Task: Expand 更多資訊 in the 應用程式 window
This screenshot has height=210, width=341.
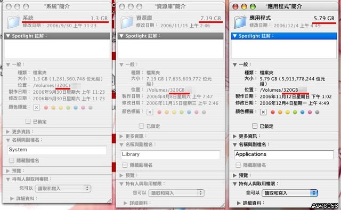Action: (x=234, y=136)
